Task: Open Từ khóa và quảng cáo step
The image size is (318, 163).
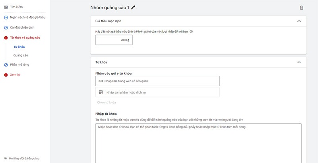Action: pyautogui.click(x=25, y=37)
